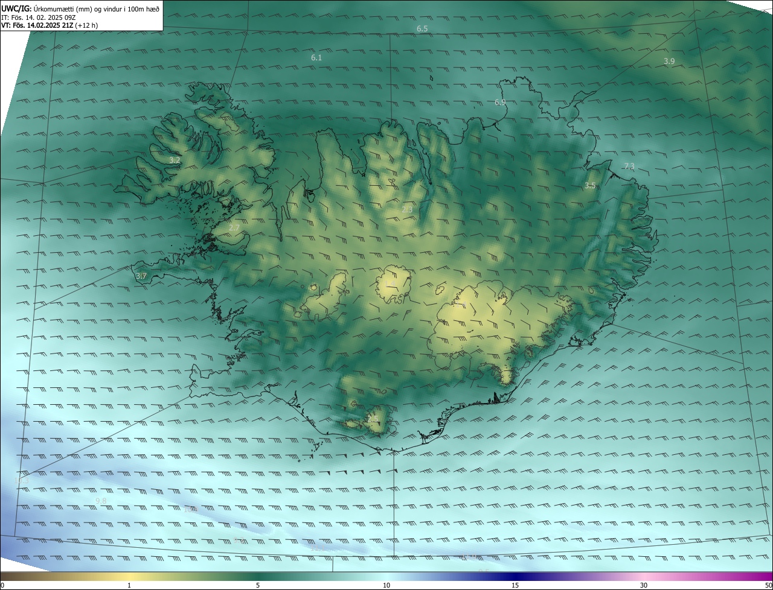
Task: Click the title 'Úrkomumætti (mm) og vindur í 100m hæð'
Action: click(x=96, y=8)
